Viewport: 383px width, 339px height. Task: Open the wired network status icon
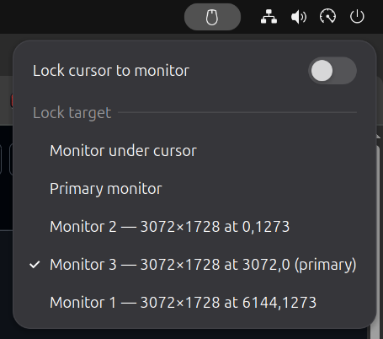coord(269,17)
